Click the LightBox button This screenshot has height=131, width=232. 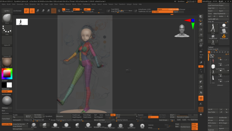click(x=6, y=11)
